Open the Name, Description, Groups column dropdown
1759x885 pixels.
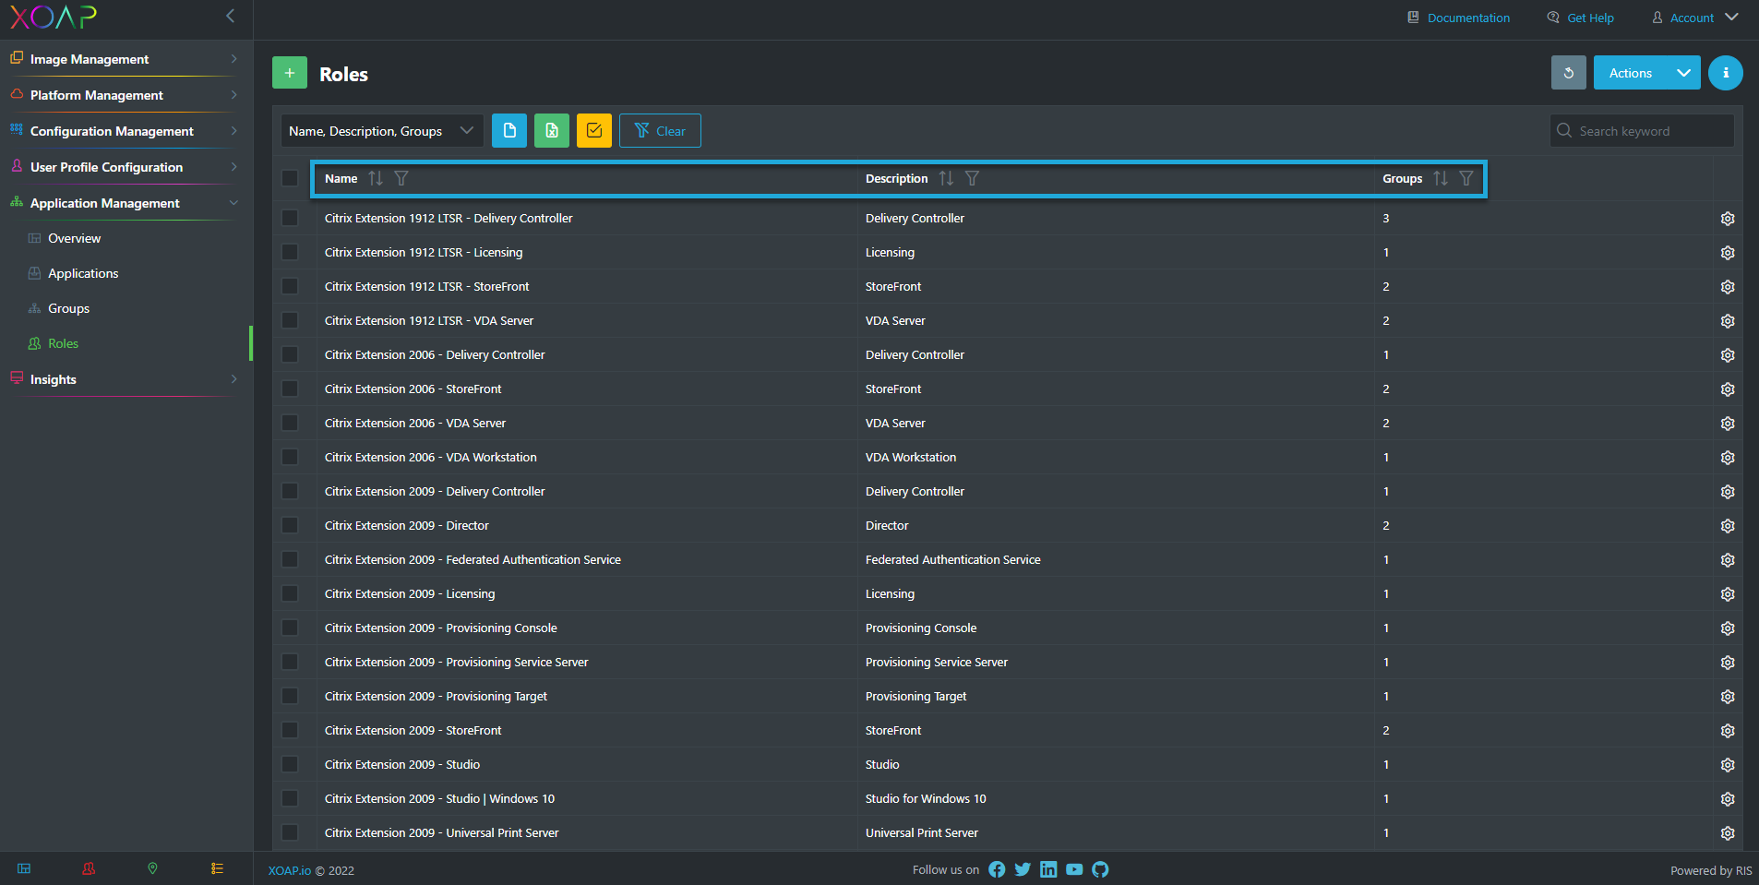click(x=382, y=131)
